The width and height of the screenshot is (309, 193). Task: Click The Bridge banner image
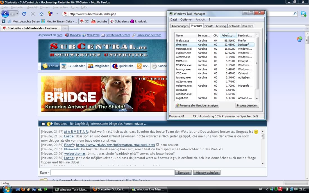pos(104,94)
